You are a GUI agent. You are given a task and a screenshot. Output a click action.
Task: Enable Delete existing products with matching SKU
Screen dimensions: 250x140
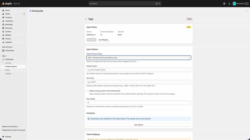pos(88,91)
